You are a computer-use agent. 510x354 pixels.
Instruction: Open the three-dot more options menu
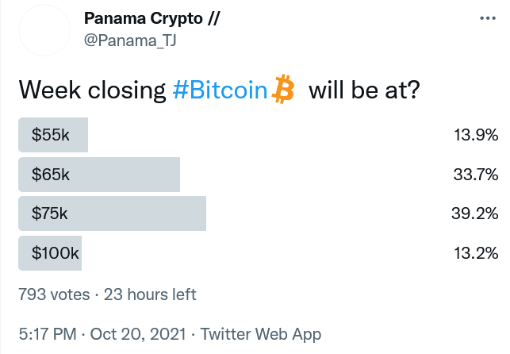coord(488,18)
